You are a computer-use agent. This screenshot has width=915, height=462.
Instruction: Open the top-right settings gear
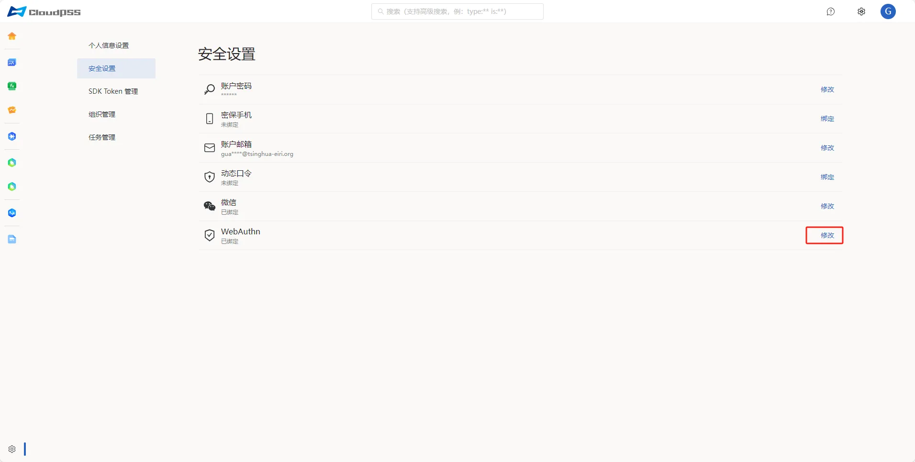click(861, 11)
